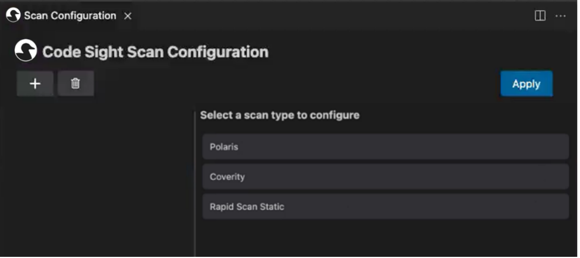Select the Polaris scan type
Viewport: 580px width, 258px height.
pos(385,147)
